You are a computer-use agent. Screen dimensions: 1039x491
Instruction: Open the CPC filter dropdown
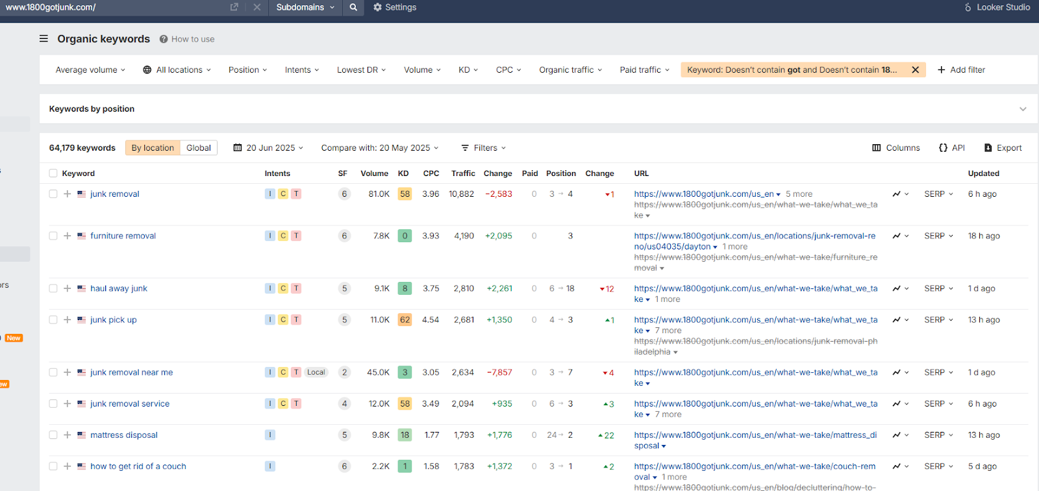point(508,70)
